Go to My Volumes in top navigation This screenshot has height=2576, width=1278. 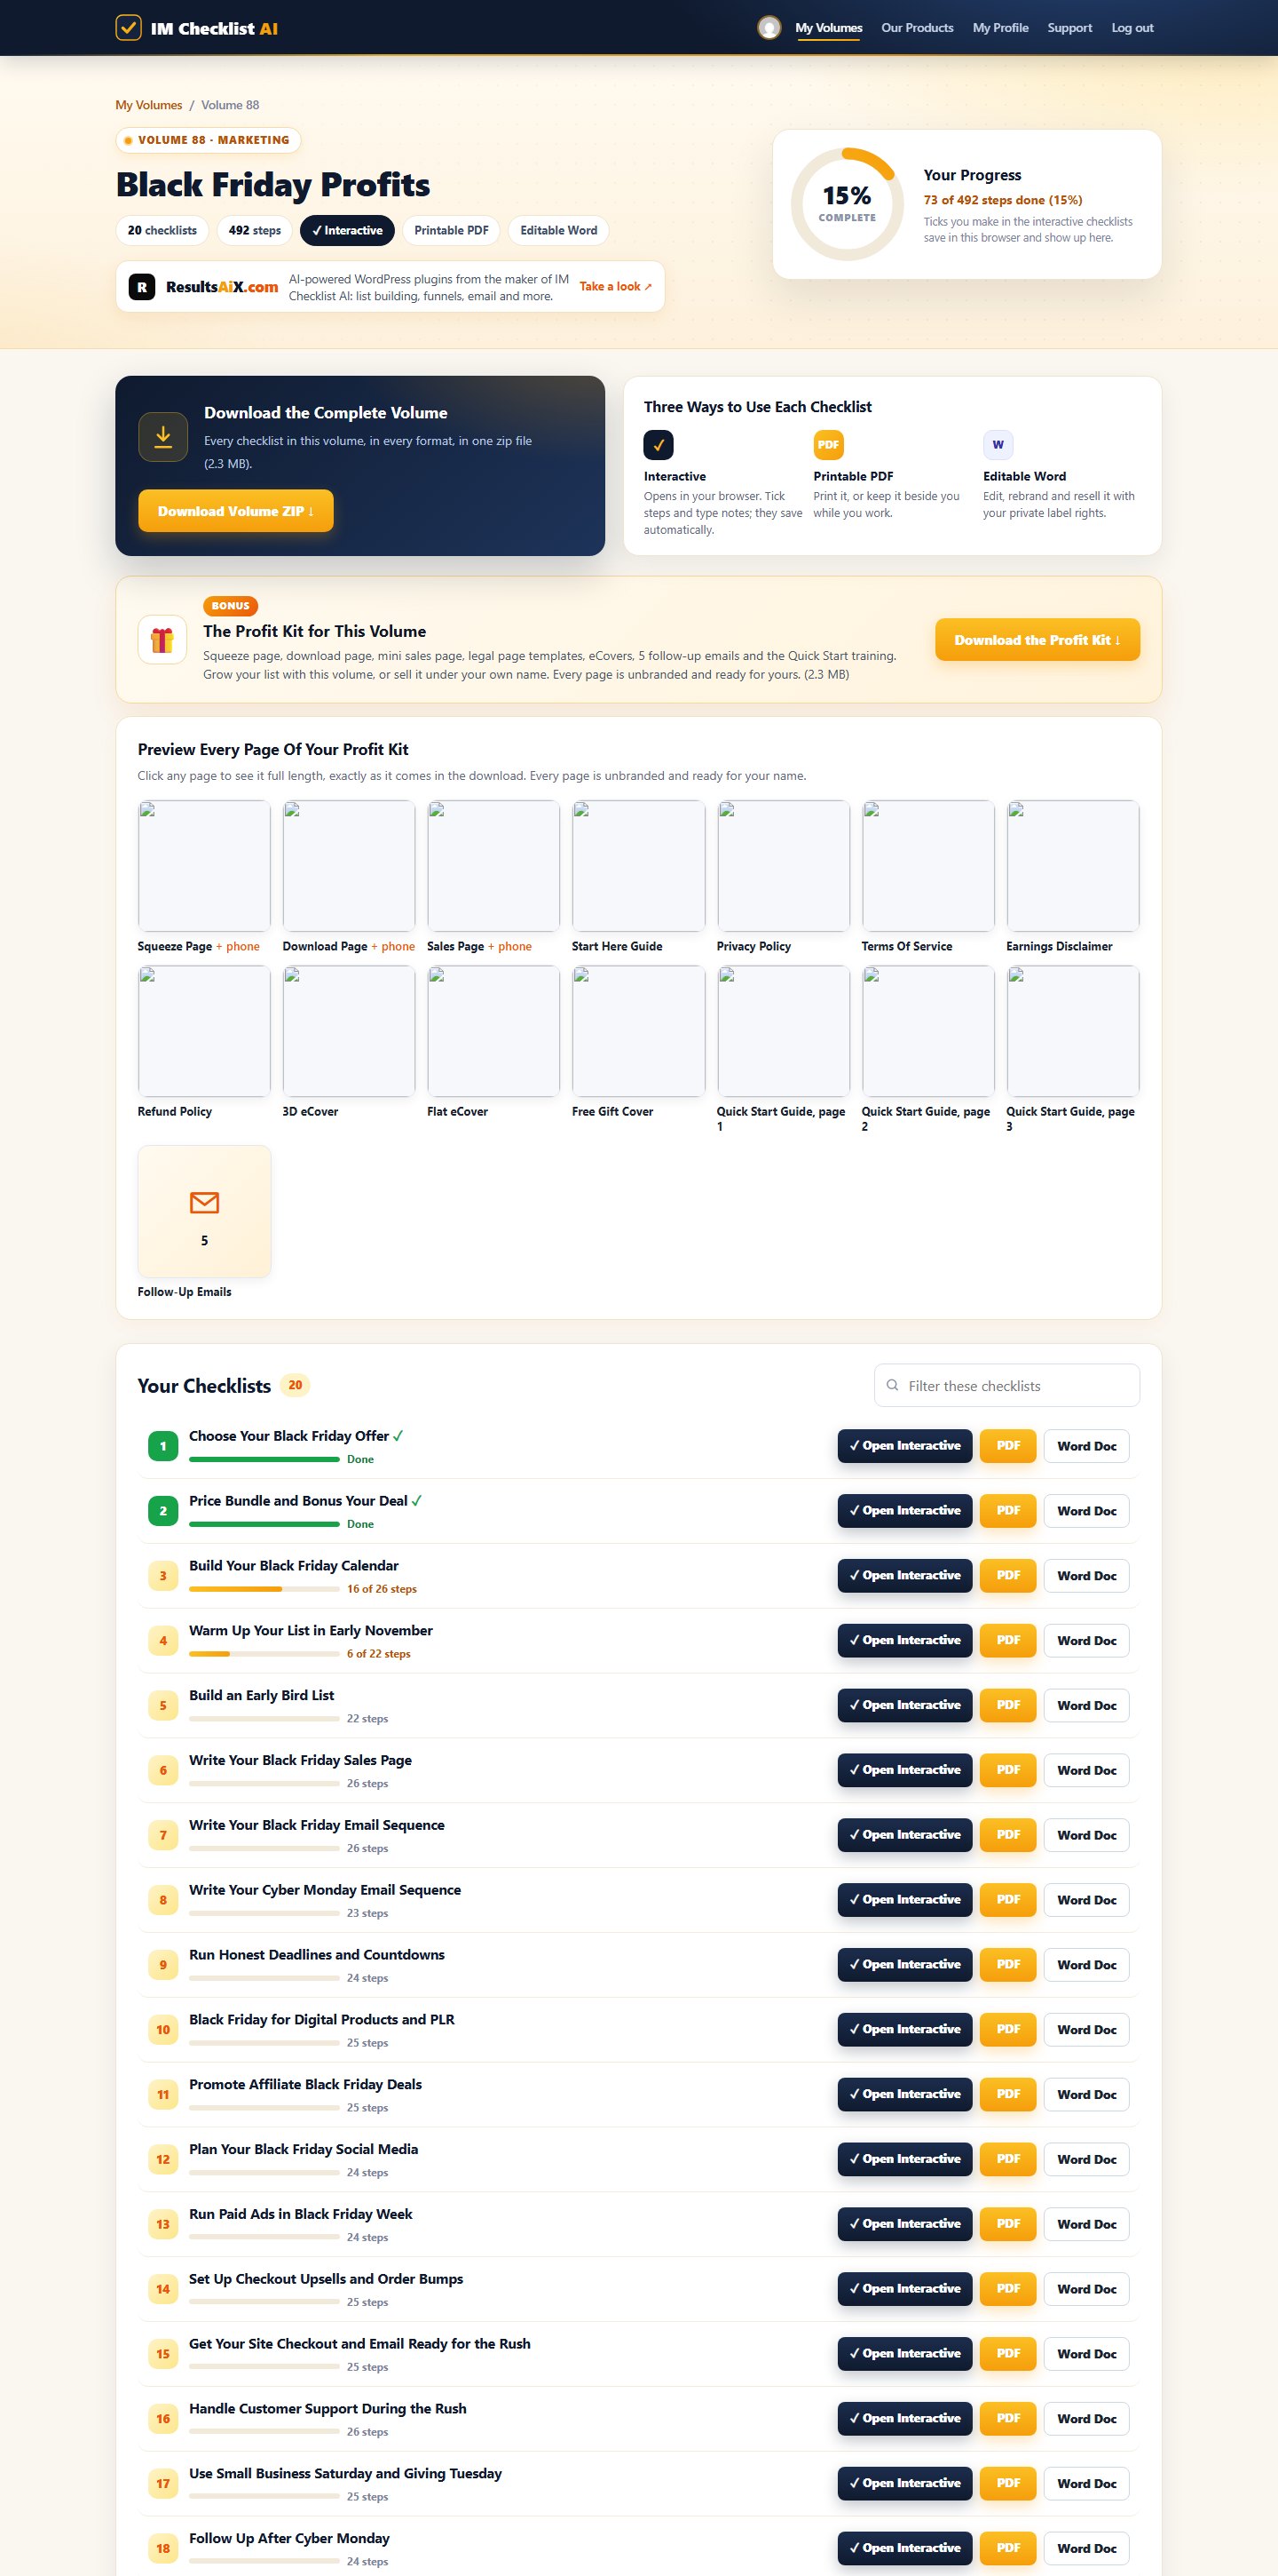tap(828, 28)
